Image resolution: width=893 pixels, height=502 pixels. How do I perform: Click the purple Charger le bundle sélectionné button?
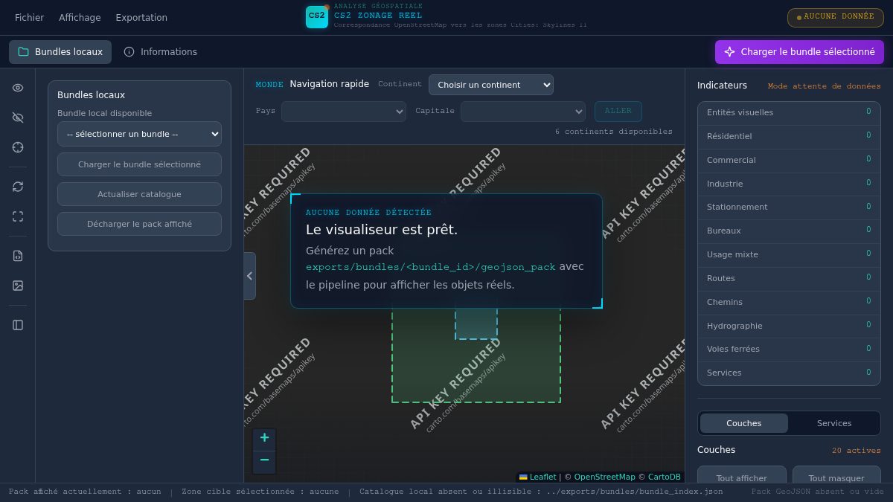[x=799, y=52]
